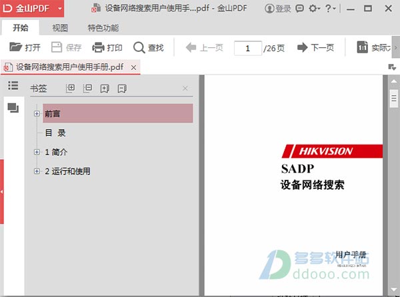This screenshot has width=400, height=297.
Task: Go to previous page with 上一页
Action: coord(205,48)
